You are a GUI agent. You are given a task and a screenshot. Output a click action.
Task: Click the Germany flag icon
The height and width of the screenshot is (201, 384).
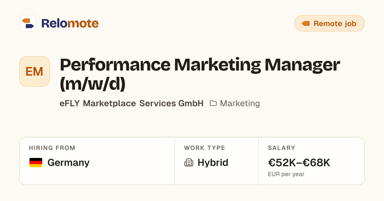(x=36, y=163)
